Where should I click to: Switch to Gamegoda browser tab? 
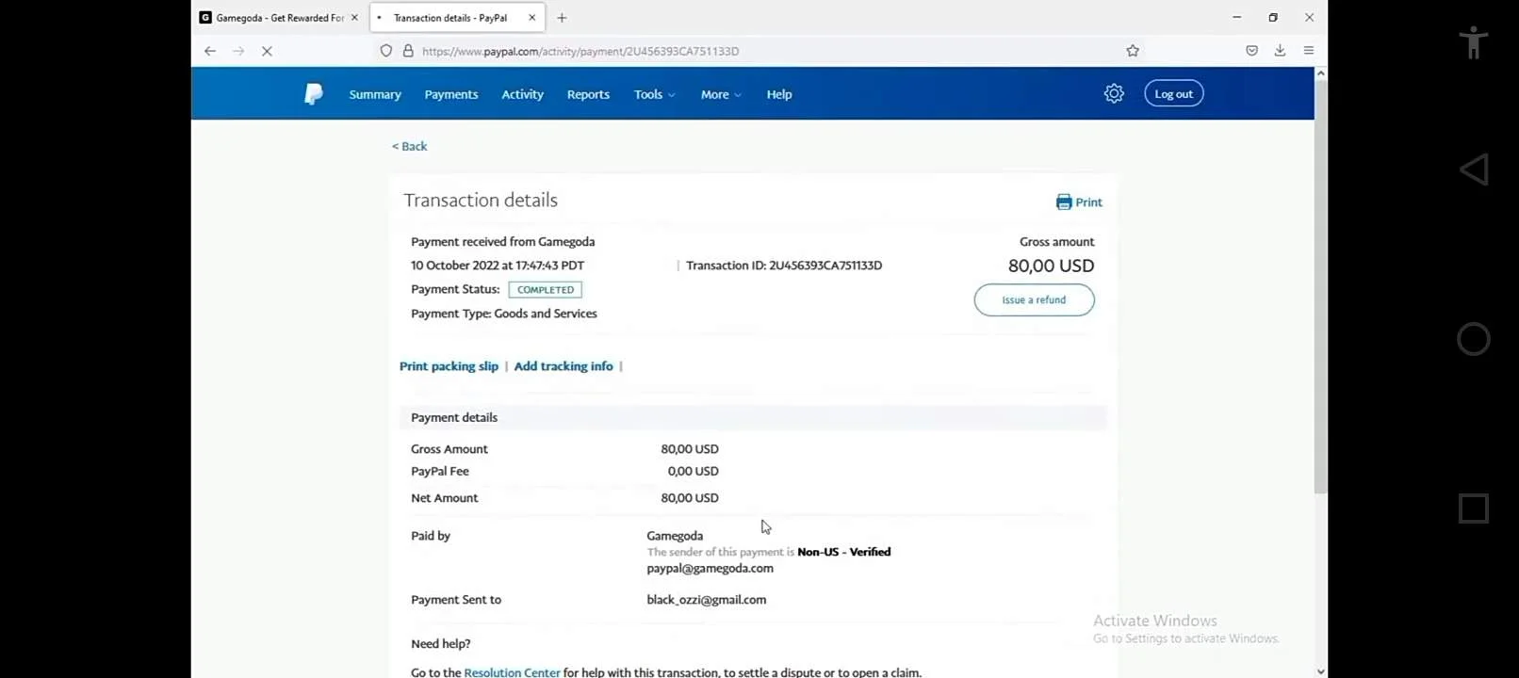280,18
